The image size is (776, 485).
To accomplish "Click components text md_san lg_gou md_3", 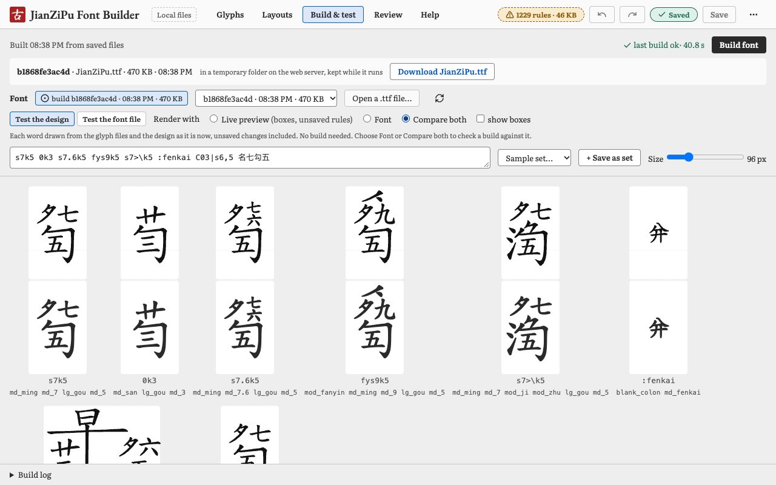I will point(150,392).
